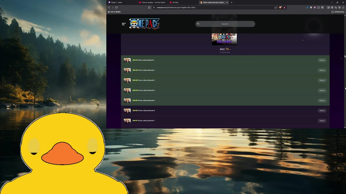The height and width of the screenshot is (194, 346).
Task: Close the One Pace tab
Action: tap(227, 2)
